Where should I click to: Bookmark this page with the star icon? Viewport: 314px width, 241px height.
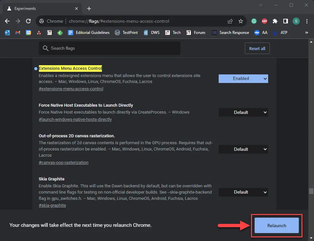point(241,21)
